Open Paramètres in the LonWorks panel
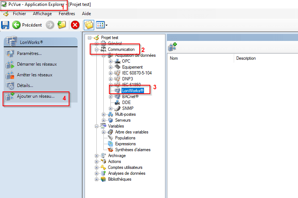 (x=29, y=53)
